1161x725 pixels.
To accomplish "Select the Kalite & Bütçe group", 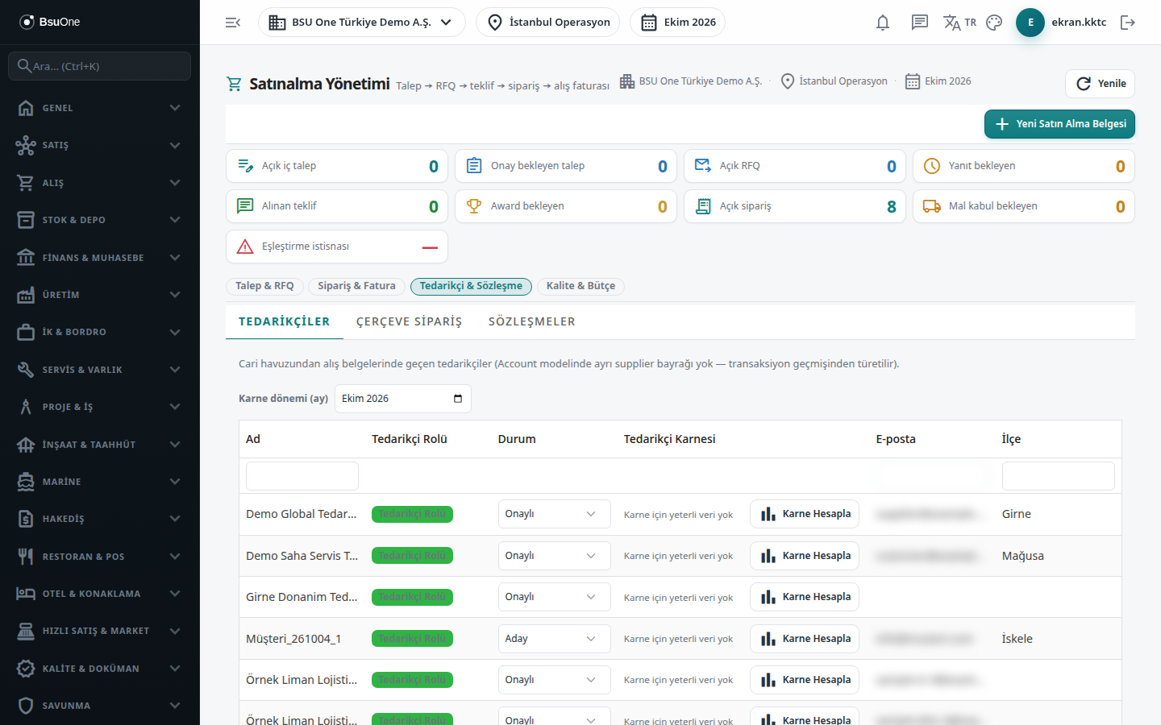I will pos(580,286).
